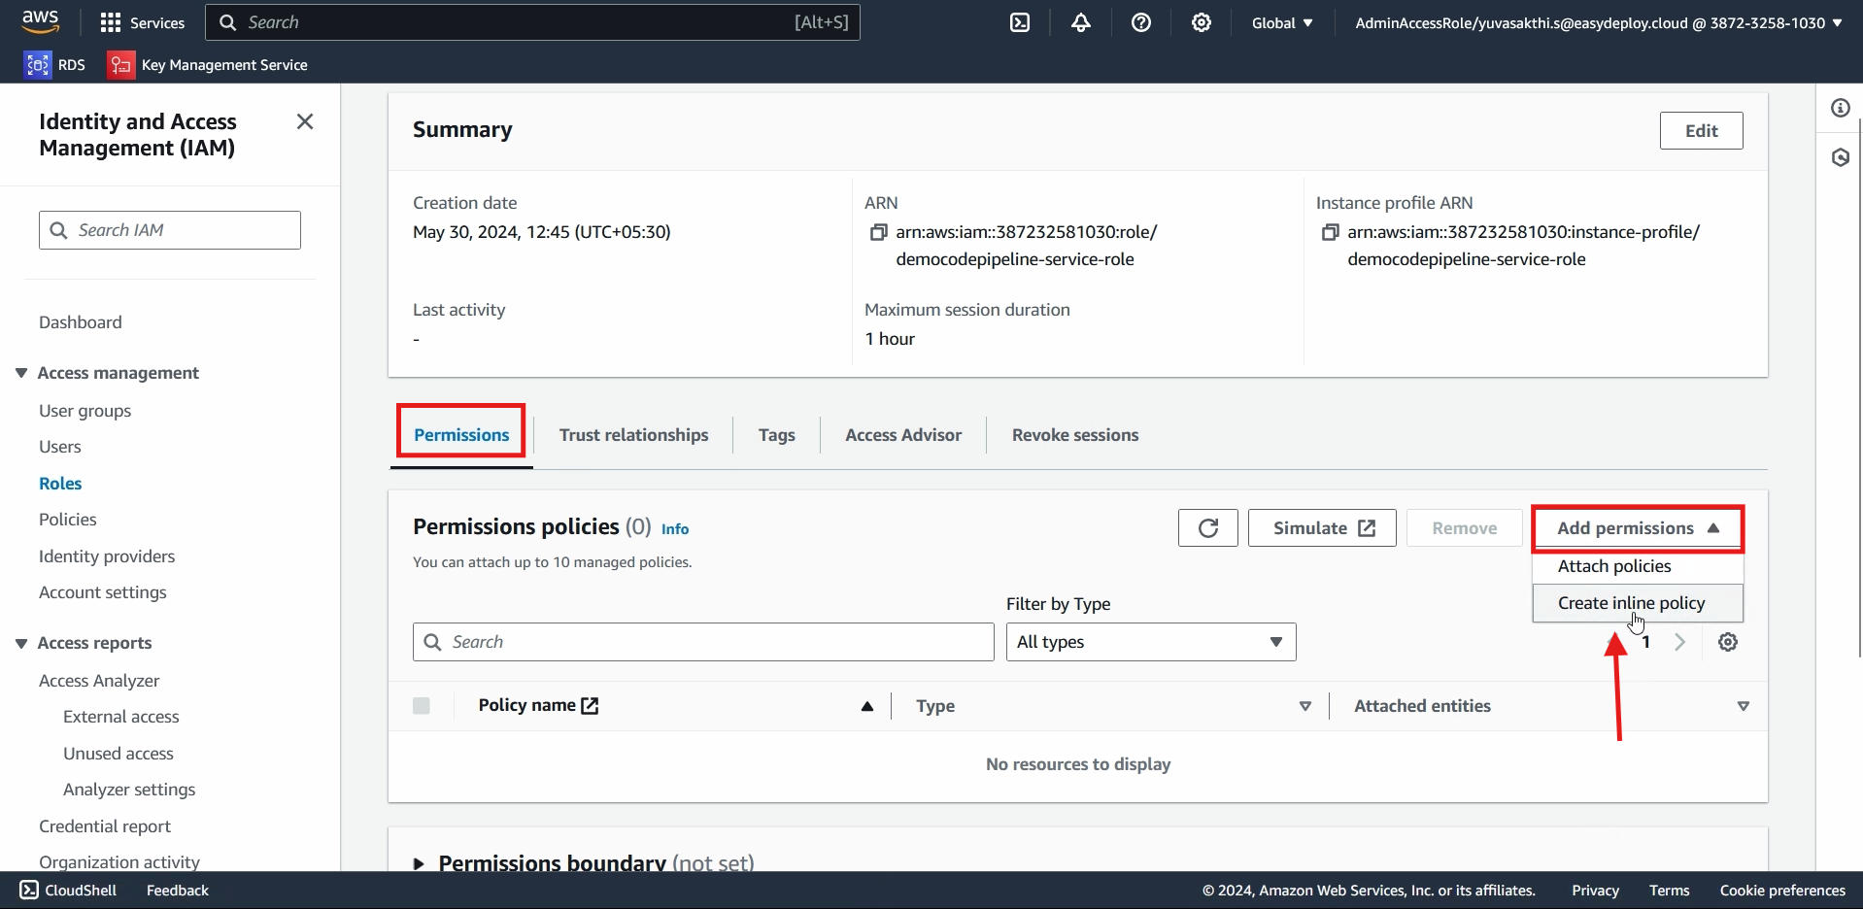The width and height of the screenshot is (1863, 909).
Task: Open CloudShell from the top bar icon
Action: pos(1020,22)
